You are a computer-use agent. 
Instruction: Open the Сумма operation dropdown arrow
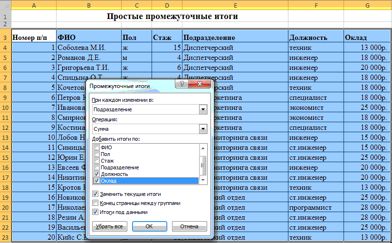click(203, 129)
